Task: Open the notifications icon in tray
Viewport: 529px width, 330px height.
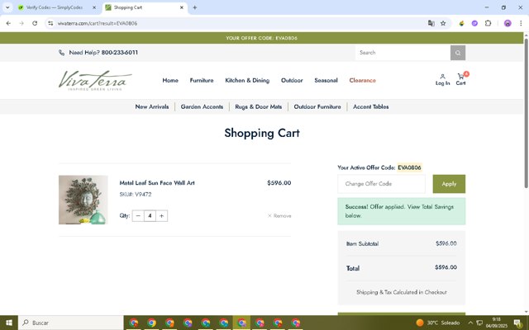Action: [x=518, y=323]
